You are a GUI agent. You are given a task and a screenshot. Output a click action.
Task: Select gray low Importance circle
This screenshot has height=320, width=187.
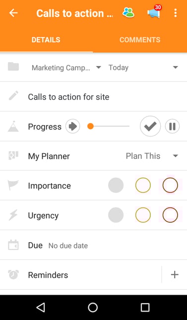116,185
